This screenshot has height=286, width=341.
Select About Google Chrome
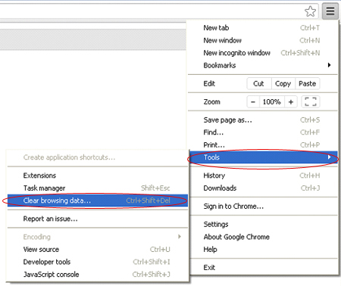(x=263, y=237)
